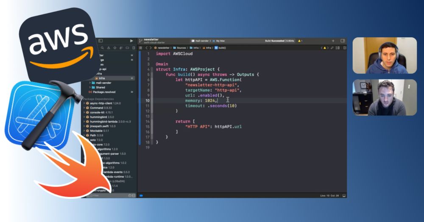This screenshot has width=424, height=222.
Task: Open the editor options layout icon
Action: 338,48
